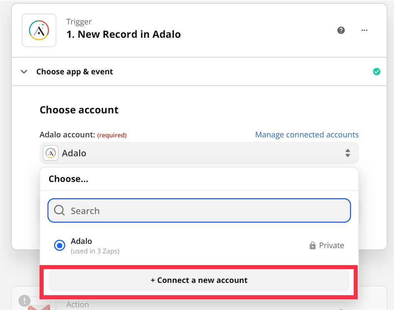Click the Choose app & event section header

pos(75,72)
